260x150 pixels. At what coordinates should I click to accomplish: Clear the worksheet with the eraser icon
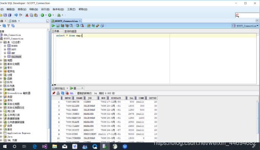(x=98, y=25)
